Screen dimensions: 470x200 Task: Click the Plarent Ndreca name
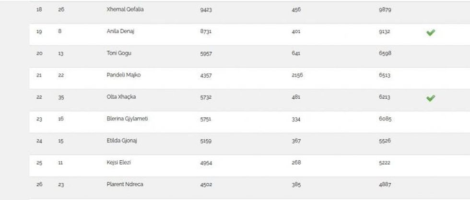[125, 184]
